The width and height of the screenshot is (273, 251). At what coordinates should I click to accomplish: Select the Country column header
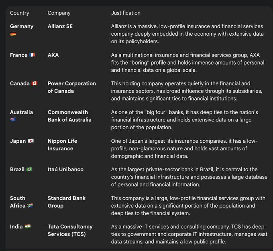click(x=19, y=13)
